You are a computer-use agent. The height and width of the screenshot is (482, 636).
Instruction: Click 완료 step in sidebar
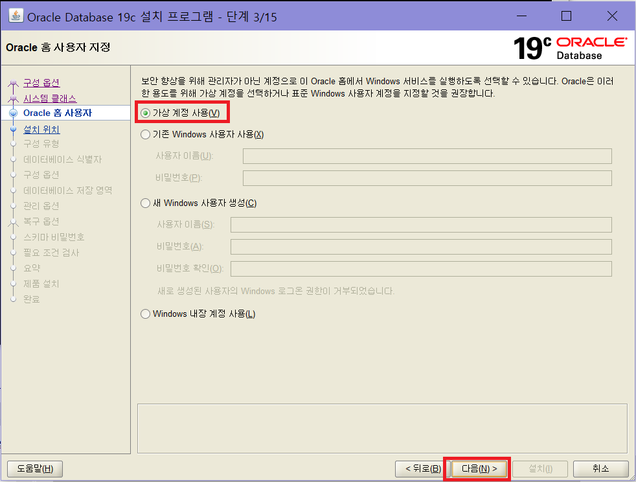click(32, 299)
